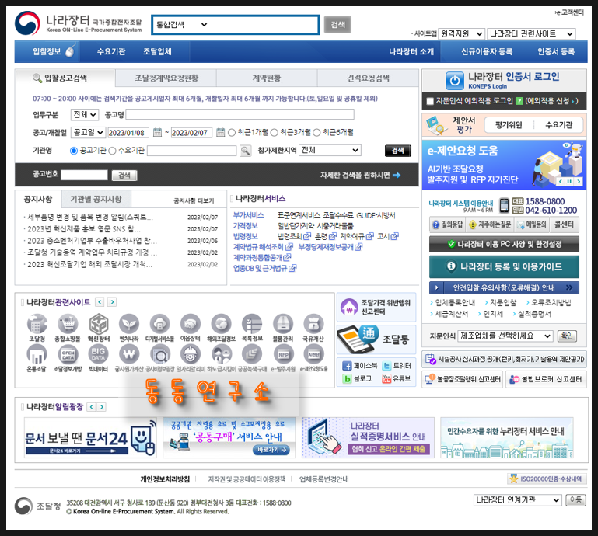Open the 원격지원 sitemap dropdown
The image size is (598, 536).
coord(461,34)
